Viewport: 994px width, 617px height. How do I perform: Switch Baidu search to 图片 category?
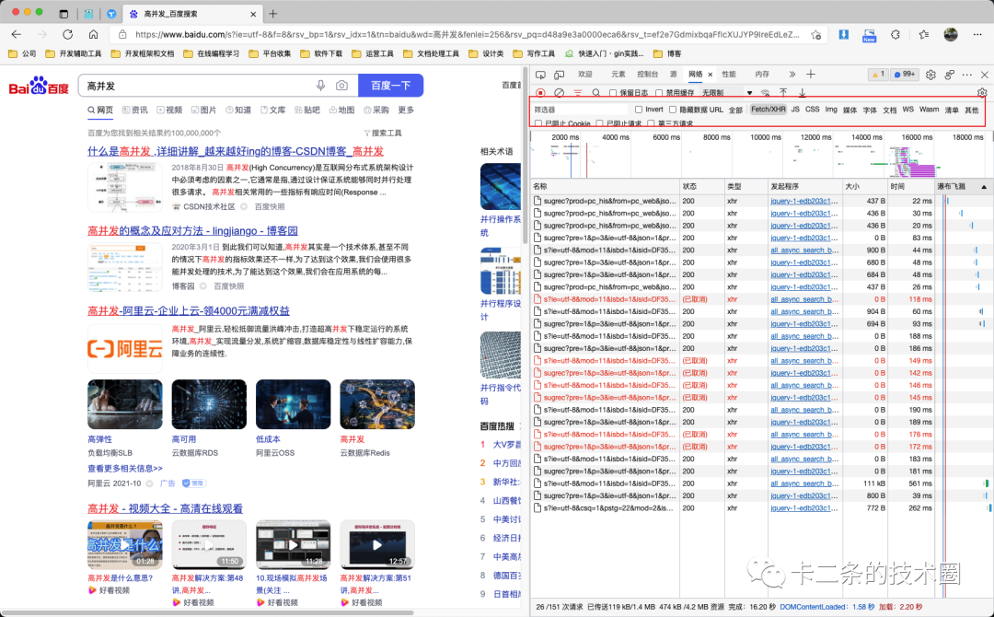203,110
